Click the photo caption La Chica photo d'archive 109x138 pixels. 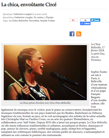[x=45, y=103]
